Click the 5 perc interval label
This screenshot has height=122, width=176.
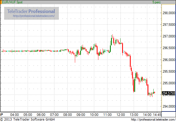click(156, 2)
